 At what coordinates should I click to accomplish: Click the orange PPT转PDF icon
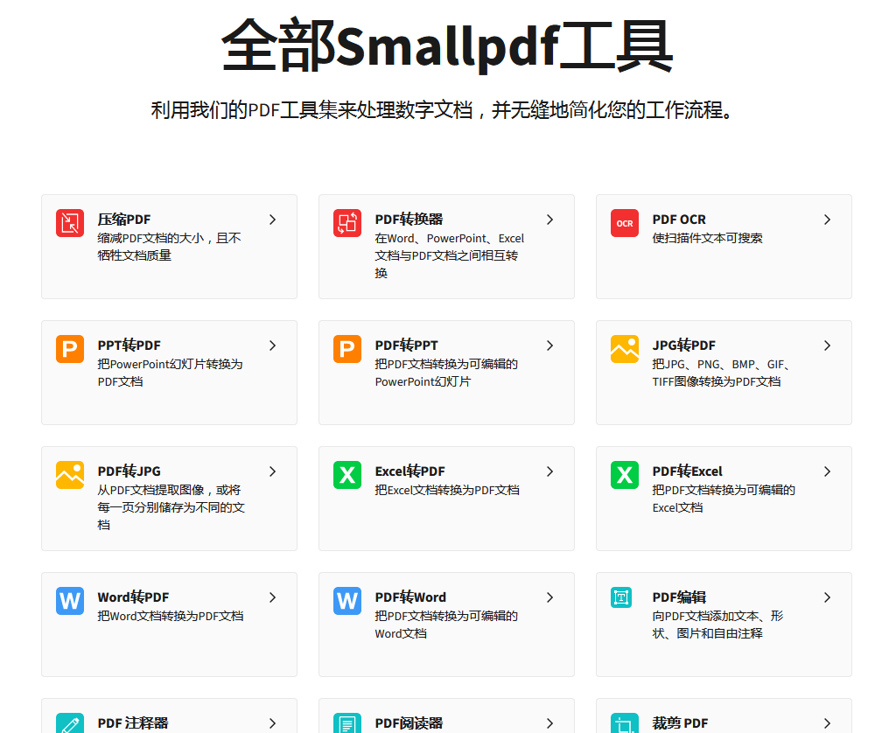70,349
